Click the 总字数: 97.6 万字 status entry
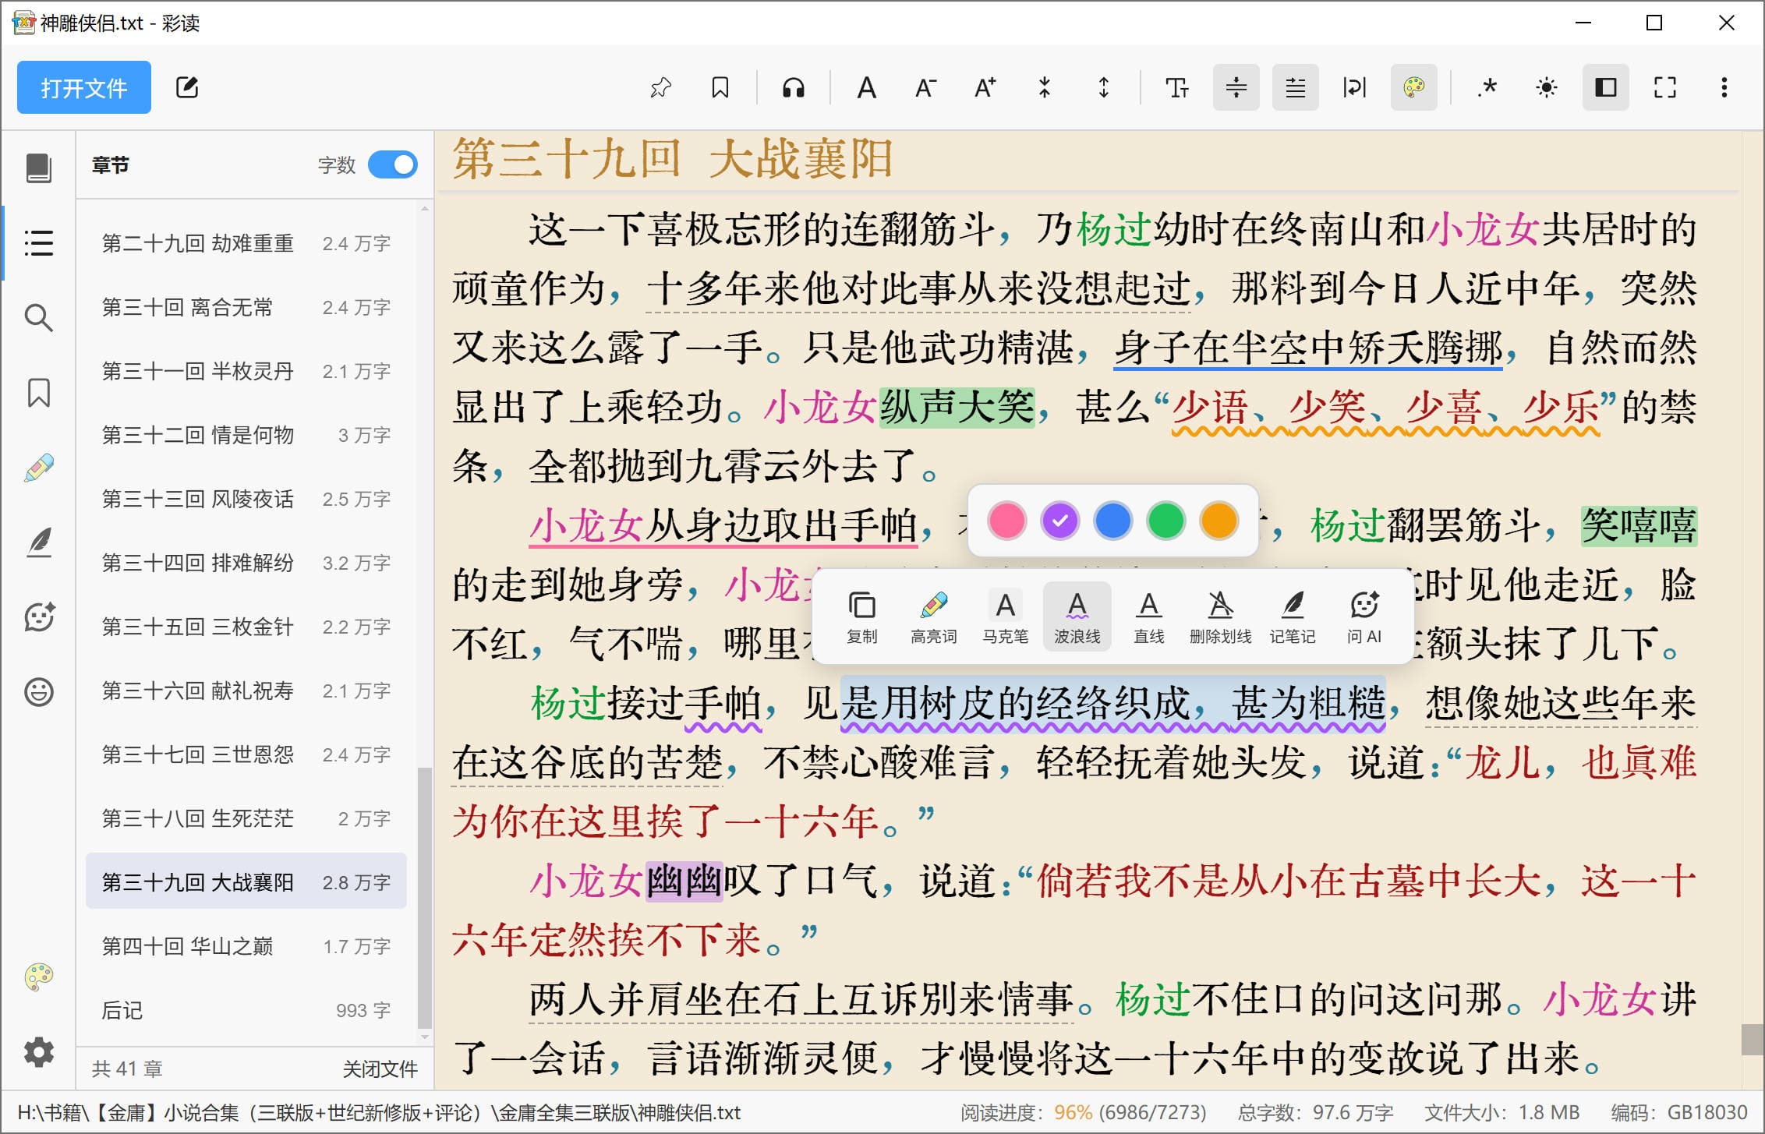Screen dimensions: 1765x1134 (1315, 1112)
